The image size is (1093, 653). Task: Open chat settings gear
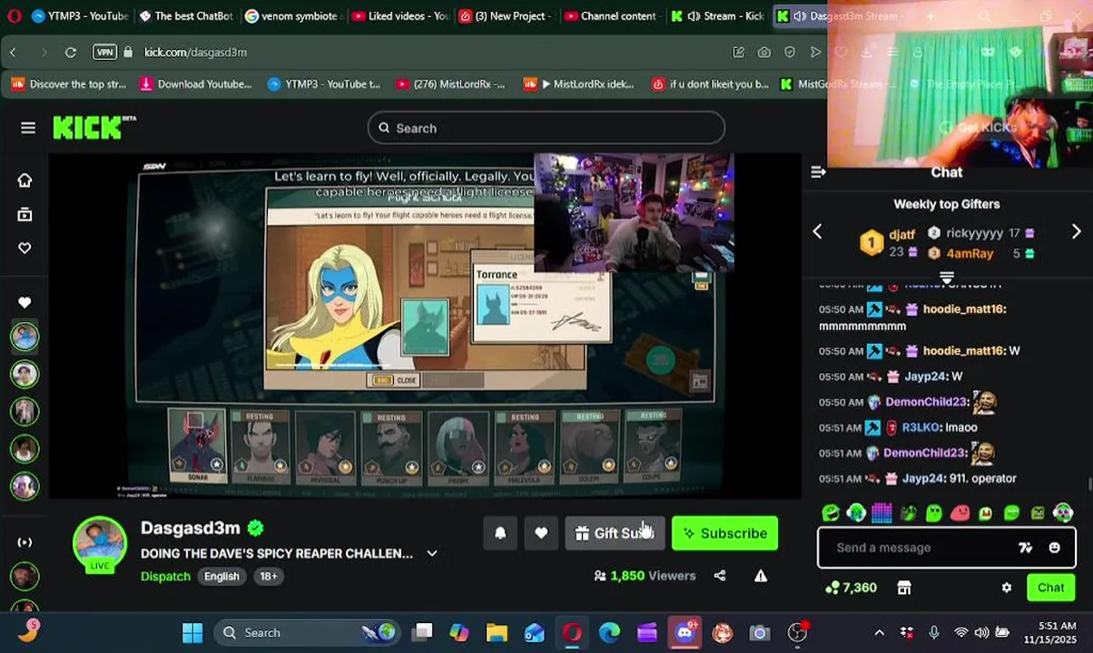click(1007, 588)
